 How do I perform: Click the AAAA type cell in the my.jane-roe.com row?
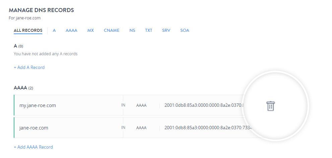(x=141, y=105)
